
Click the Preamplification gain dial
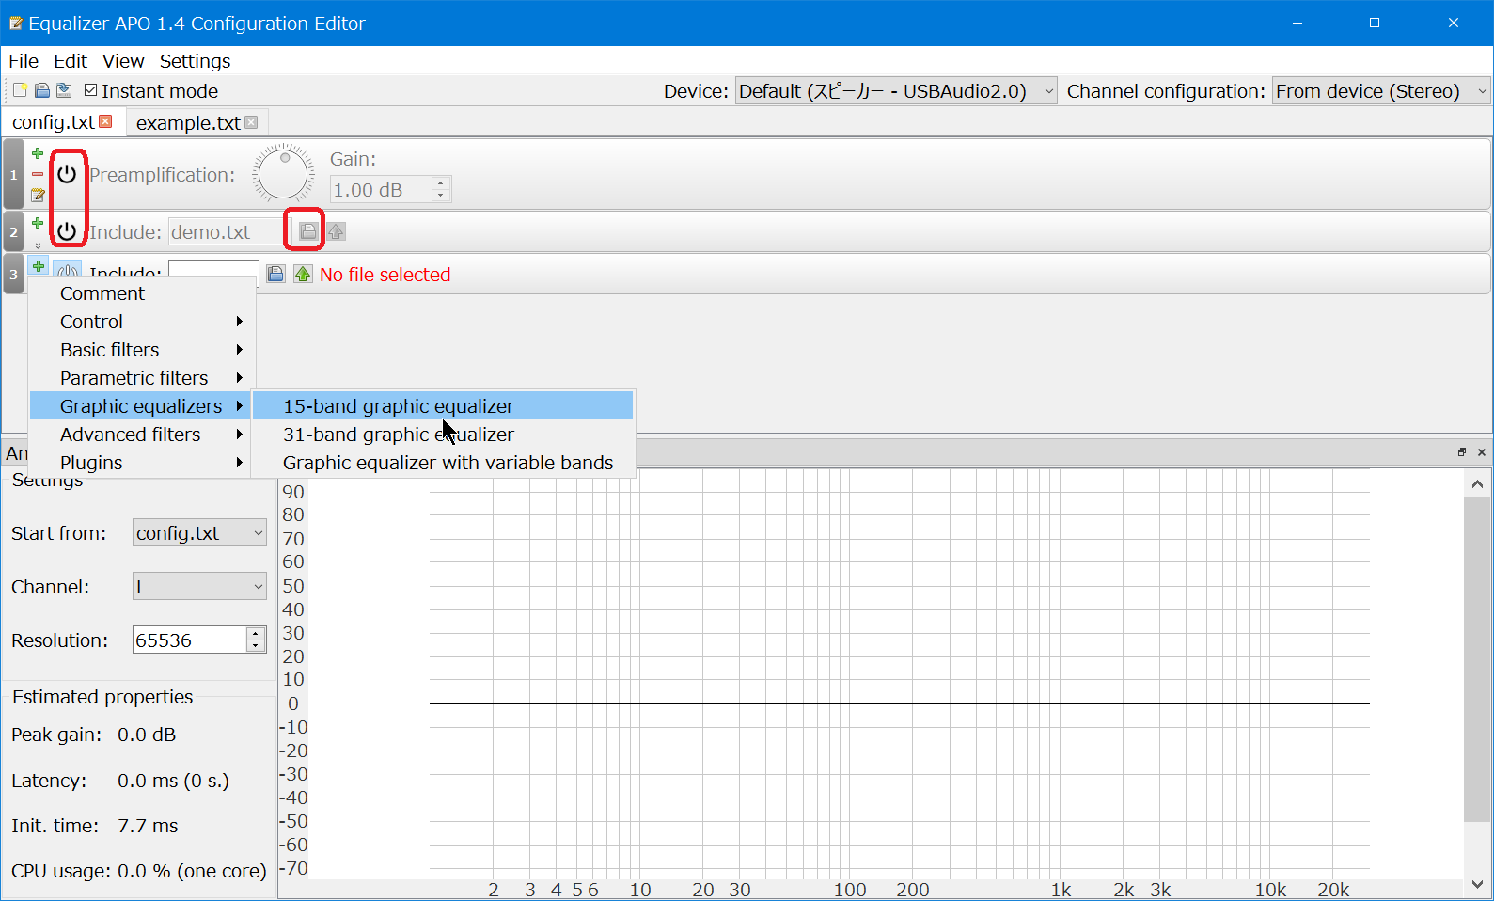pyautogui.click(x=283, y=174)
